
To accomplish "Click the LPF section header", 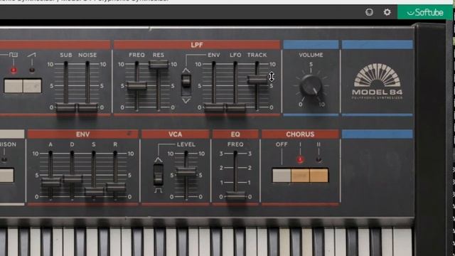I will (x=197, y=45).
